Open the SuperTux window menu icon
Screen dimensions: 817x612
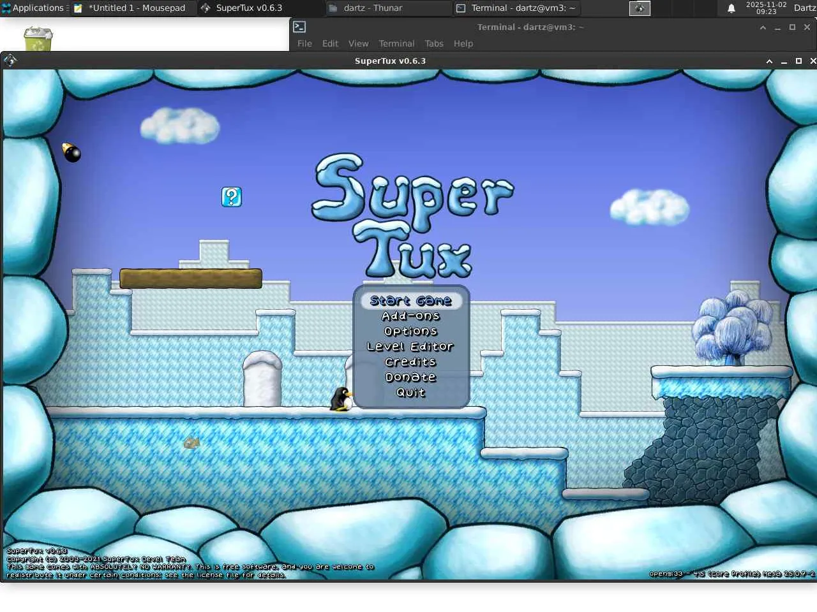click(10, 61)
